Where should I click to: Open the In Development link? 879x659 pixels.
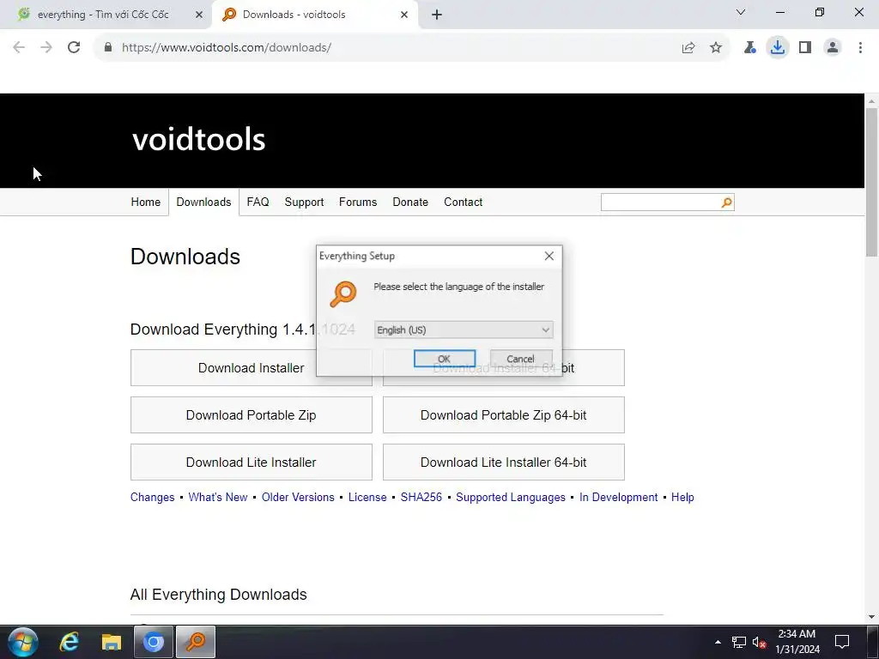point(618,497)
